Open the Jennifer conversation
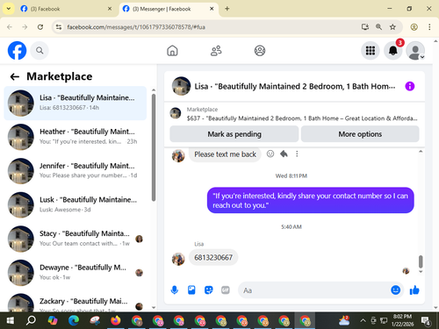Screen dimensions: 439x329 pyautogui.click(x=76, y=171)
